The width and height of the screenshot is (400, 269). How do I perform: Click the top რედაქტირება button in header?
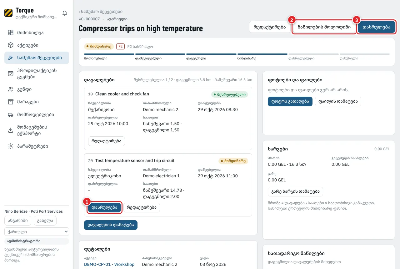[270, 27]
